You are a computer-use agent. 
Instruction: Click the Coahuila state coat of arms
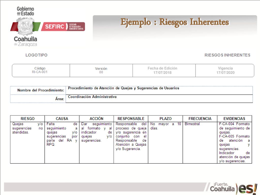[25, 26]
